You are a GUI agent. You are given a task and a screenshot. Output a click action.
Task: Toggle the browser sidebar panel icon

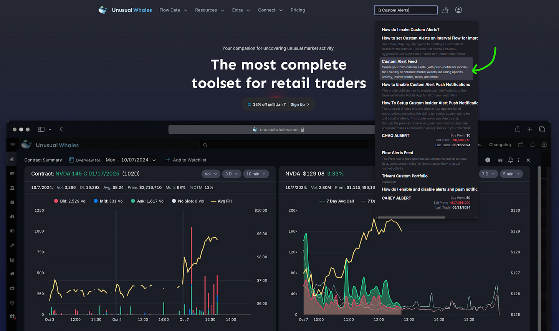point(41,129)
